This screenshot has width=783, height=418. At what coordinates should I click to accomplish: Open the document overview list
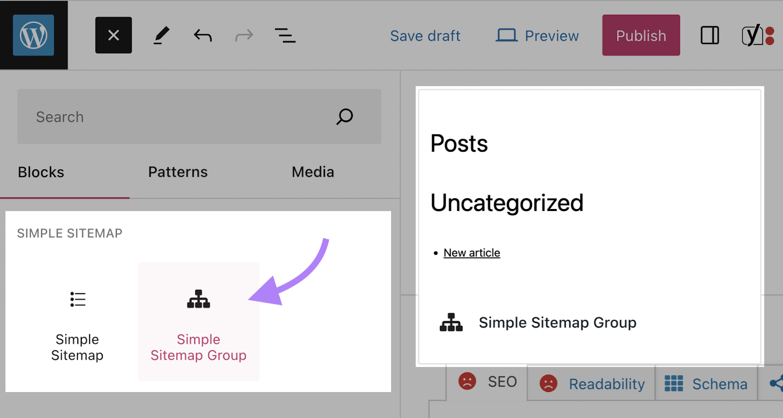[285, 35]
